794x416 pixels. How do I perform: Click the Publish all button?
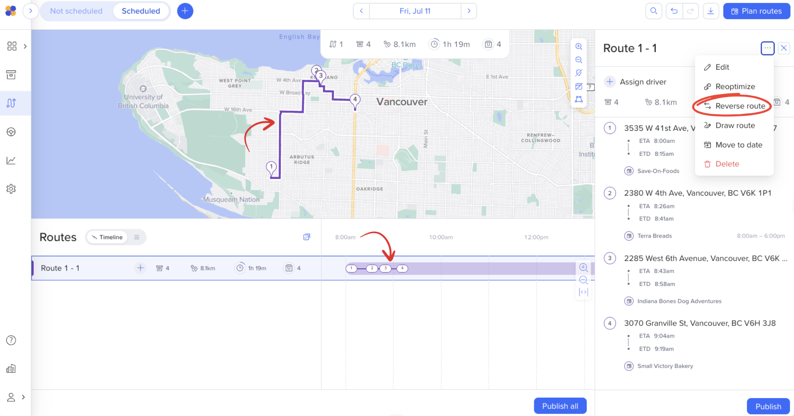[x=560, y=406]
